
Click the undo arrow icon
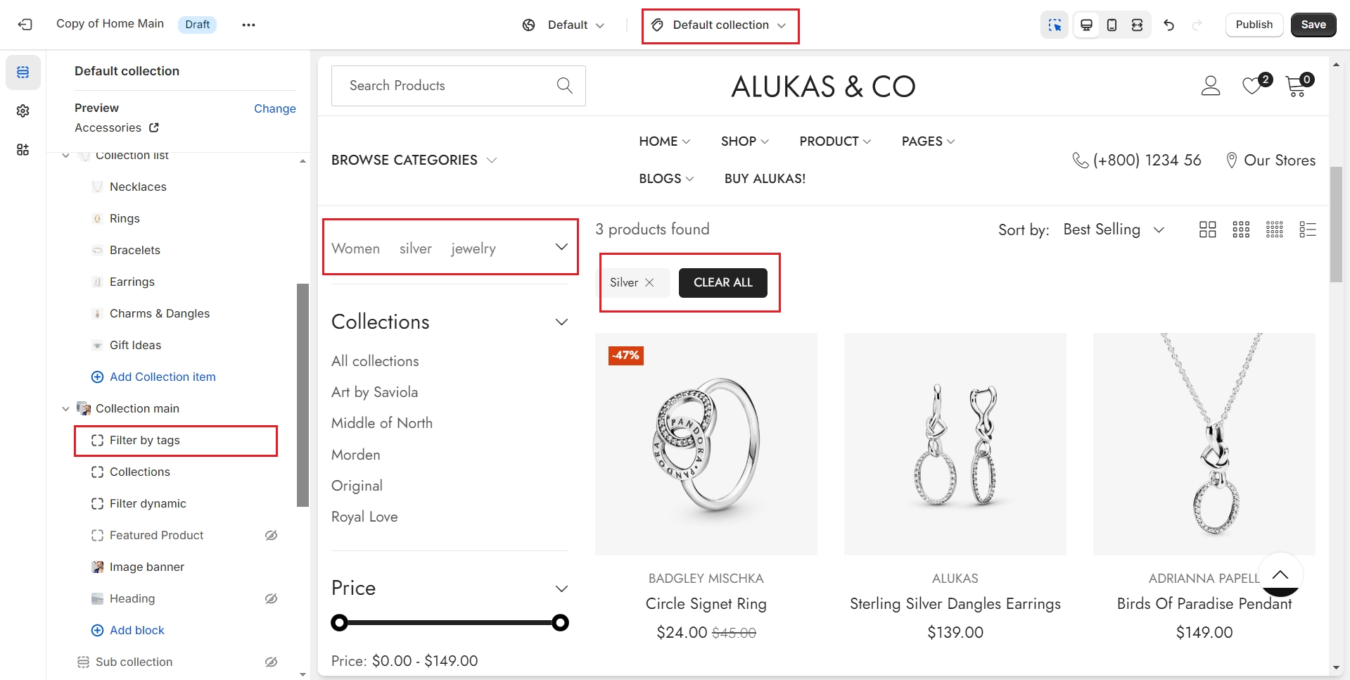tap(1169, 25)
